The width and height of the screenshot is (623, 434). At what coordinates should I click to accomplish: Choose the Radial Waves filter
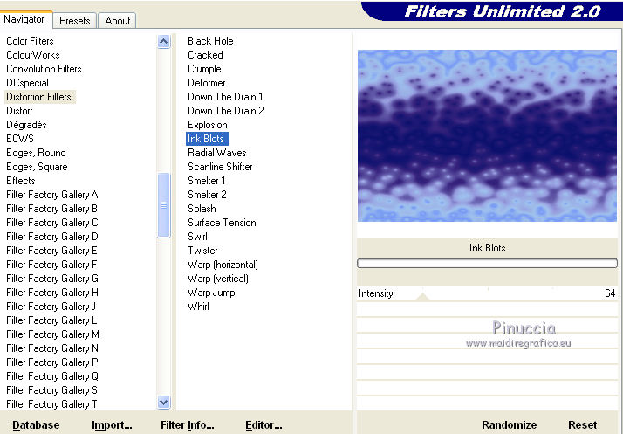217,153
